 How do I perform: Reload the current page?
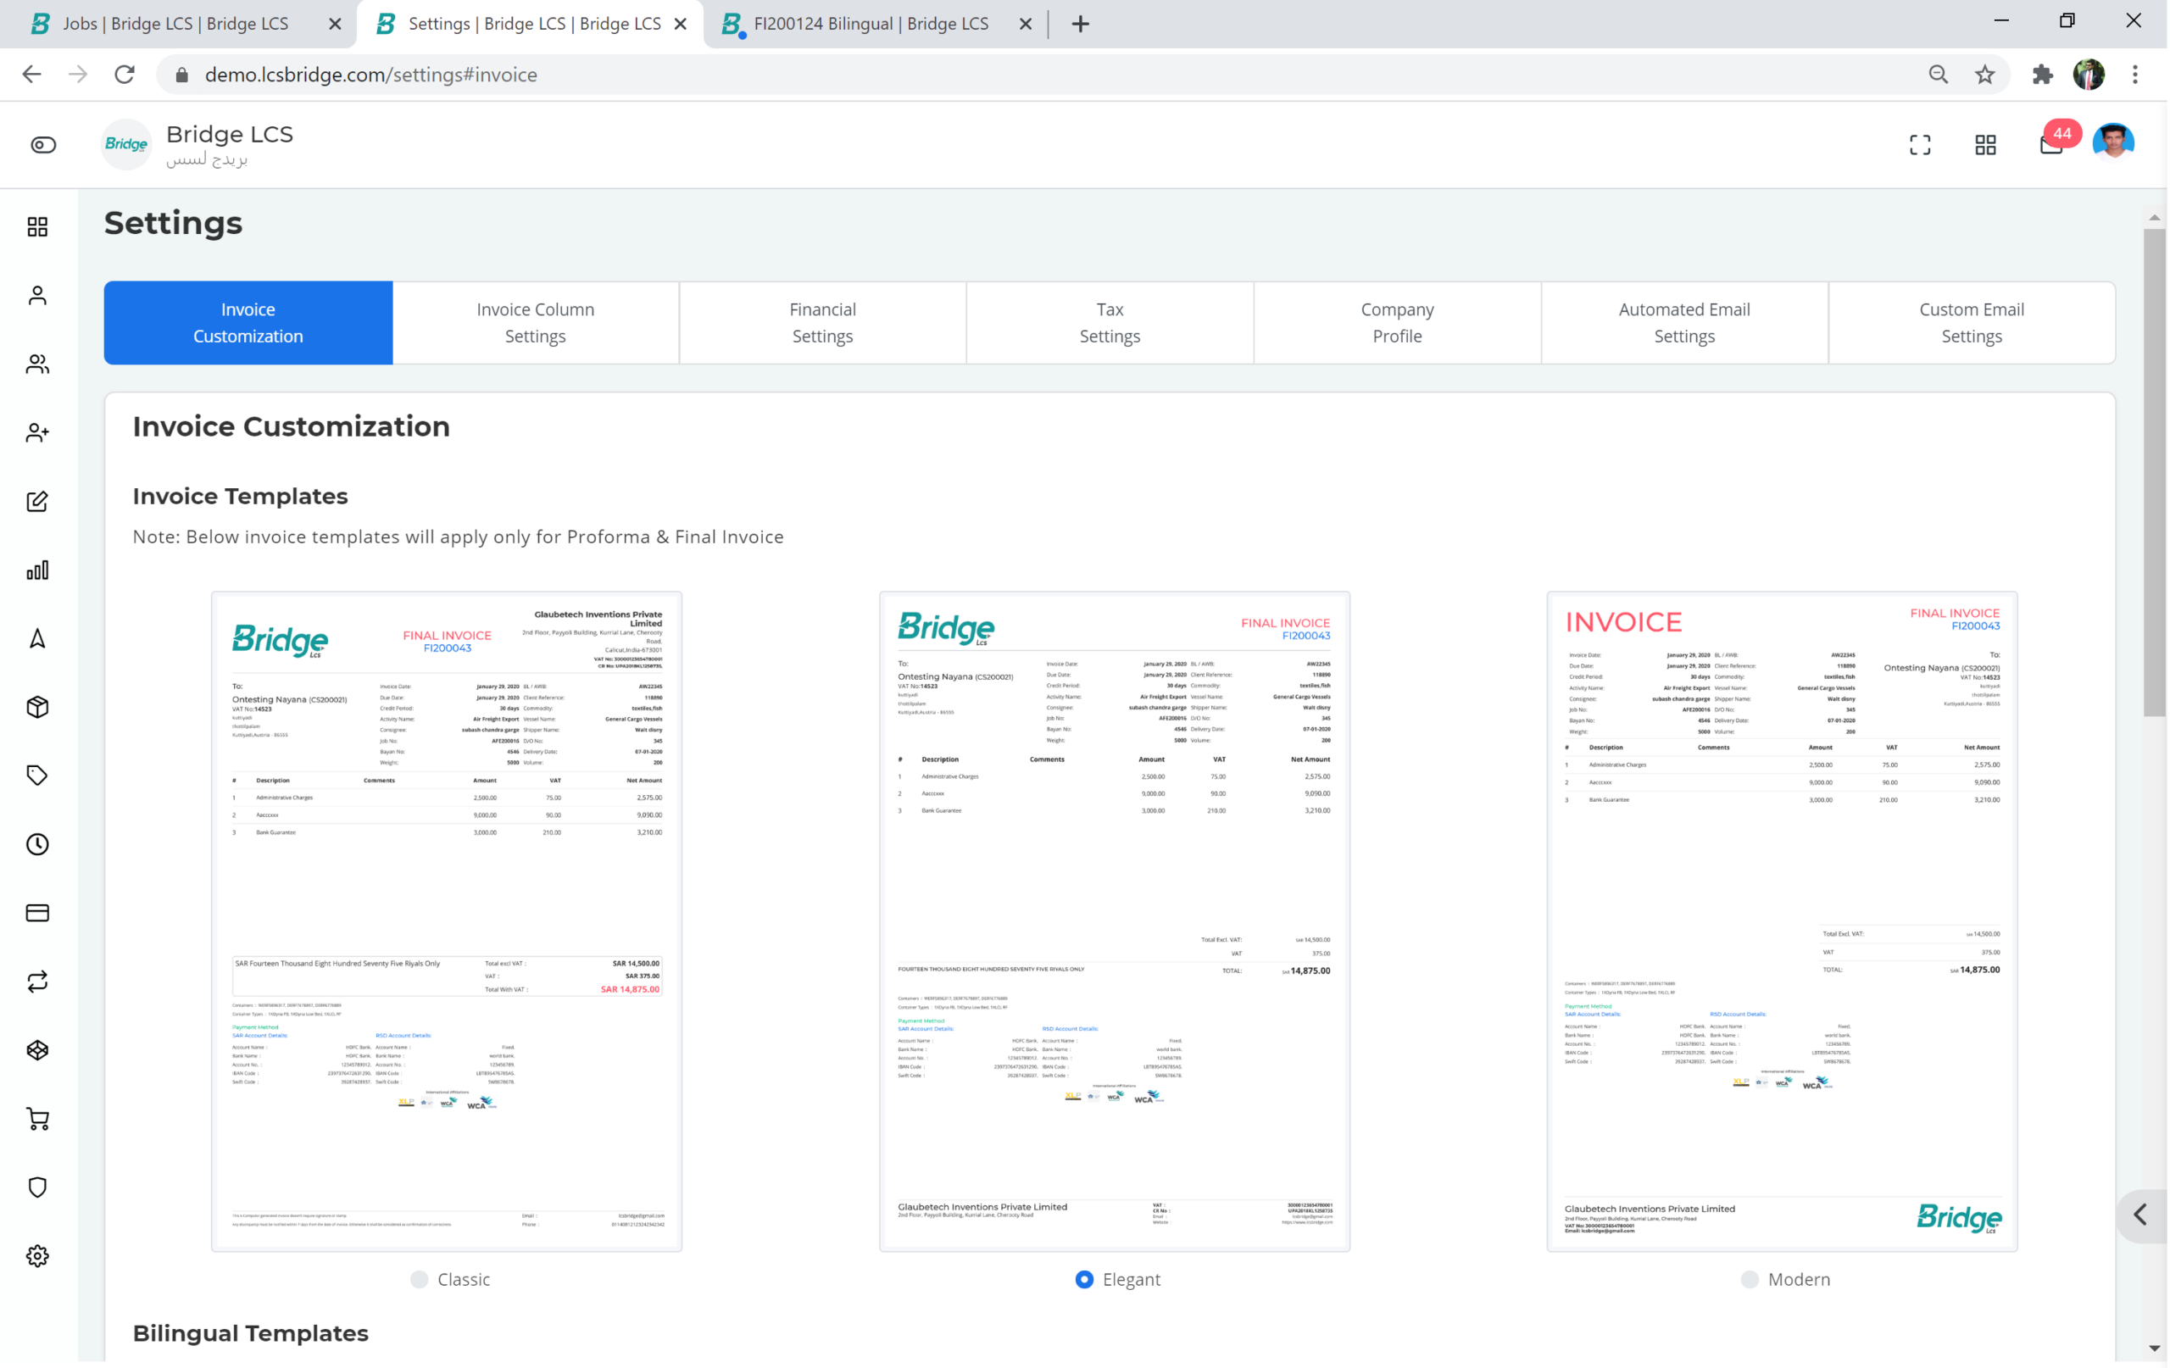pyautogui.click(x=125, y=75)
